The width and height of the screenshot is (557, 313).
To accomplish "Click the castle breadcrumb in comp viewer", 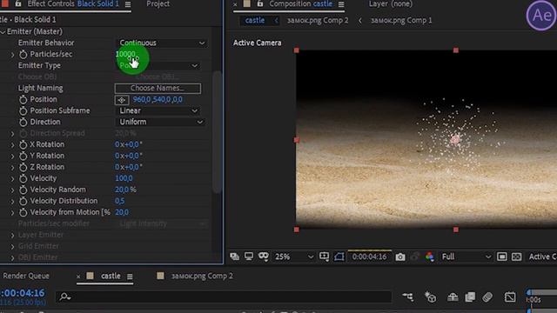I will click(x=255, y=20).
